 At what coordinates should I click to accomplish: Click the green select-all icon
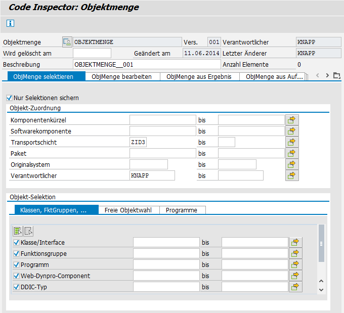[18, 231]
